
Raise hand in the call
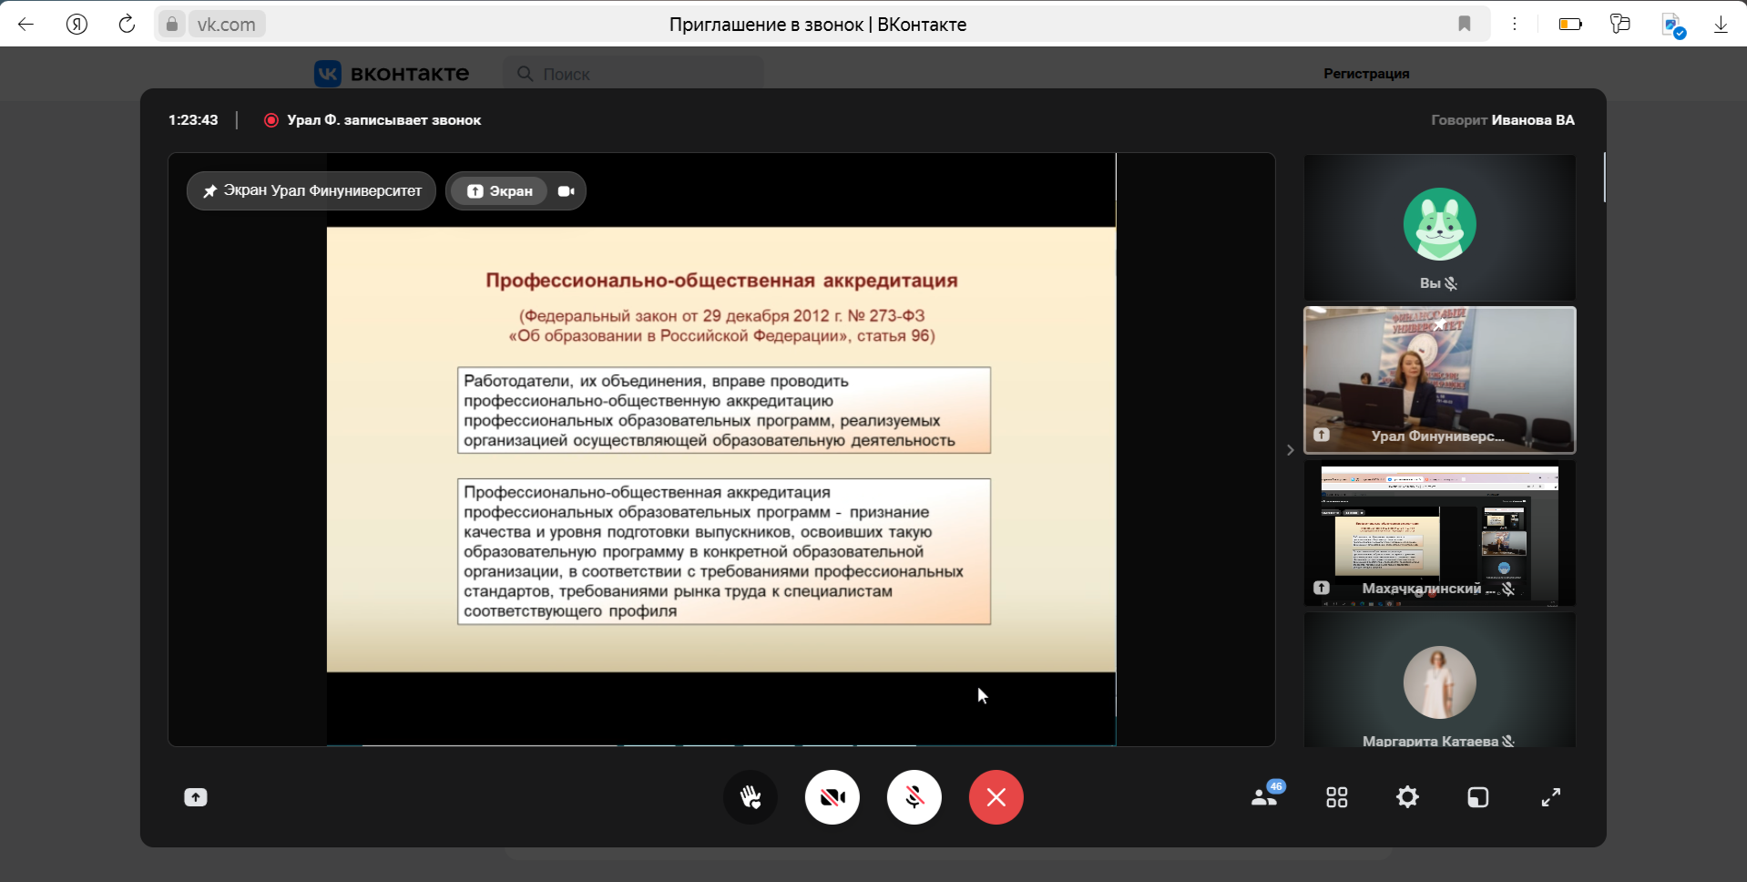[751, 797]
